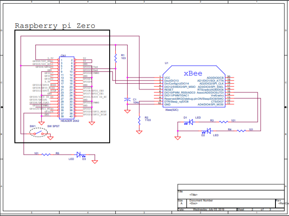289x216 pixels.
Task: Click the "GPIO21/SPI1_SCLK" header pin label
Action: (x=95, y=114)
